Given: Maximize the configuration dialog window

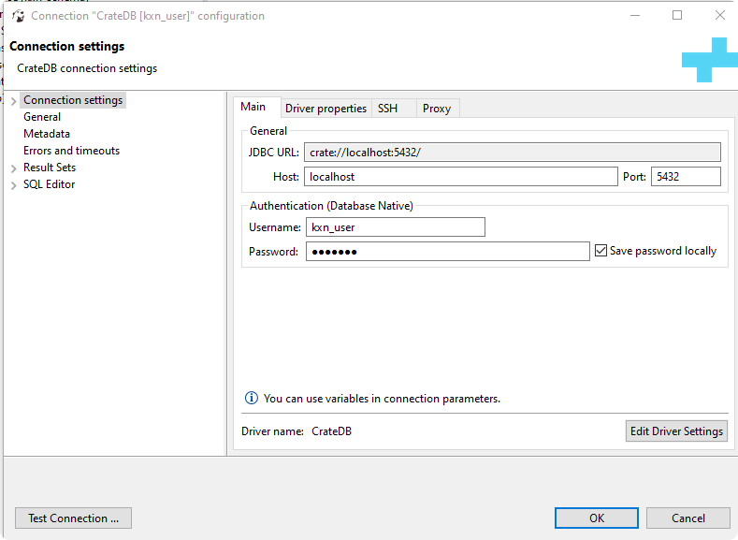Looking at the screenshot, I should click(677, 15).
